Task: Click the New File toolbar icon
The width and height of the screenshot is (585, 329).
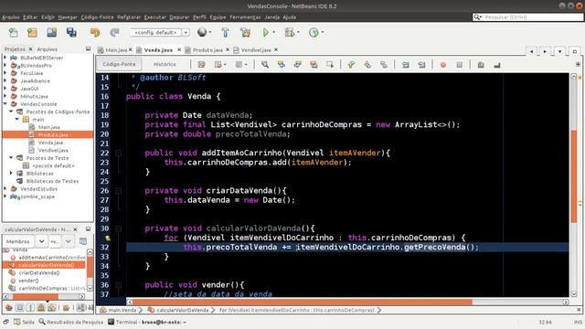Action: (14, 33)
